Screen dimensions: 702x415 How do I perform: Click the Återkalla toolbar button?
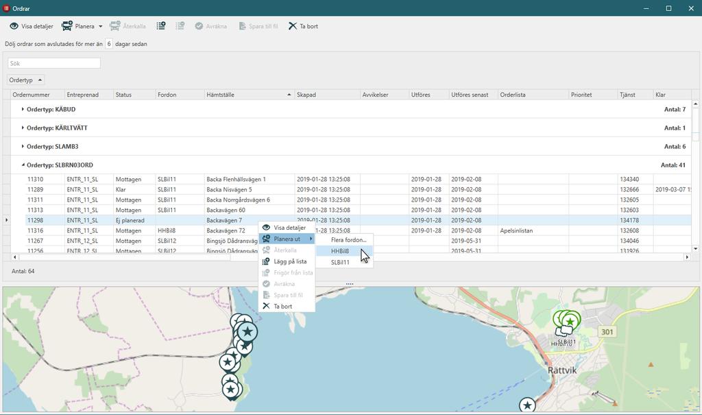(x=128, y=26)
